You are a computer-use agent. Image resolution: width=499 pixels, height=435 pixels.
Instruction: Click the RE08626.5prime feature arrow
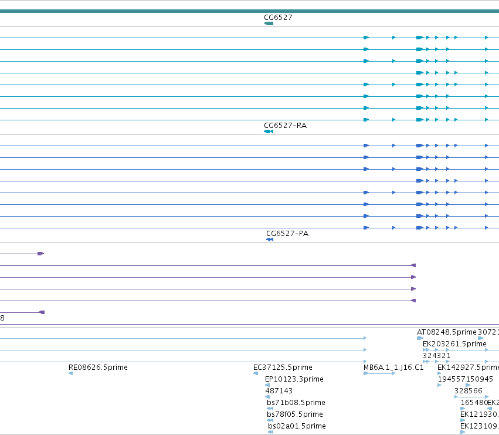click(70, 373)
